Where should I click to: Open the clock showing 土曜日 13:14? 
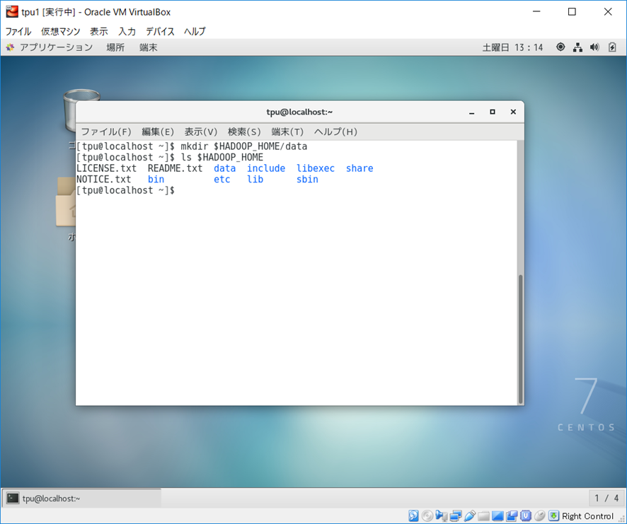point(512,47)
